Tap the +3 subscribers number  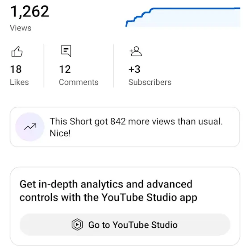coord(134,69)
